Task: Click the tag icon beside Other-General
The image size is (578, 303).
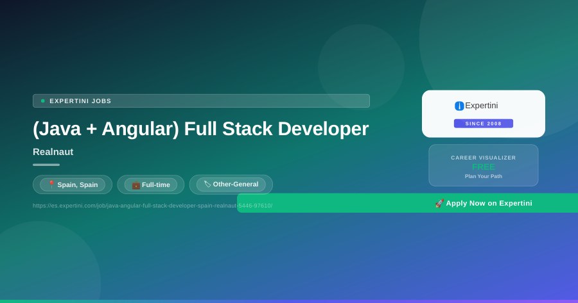Action: click(x=207, y=184)
